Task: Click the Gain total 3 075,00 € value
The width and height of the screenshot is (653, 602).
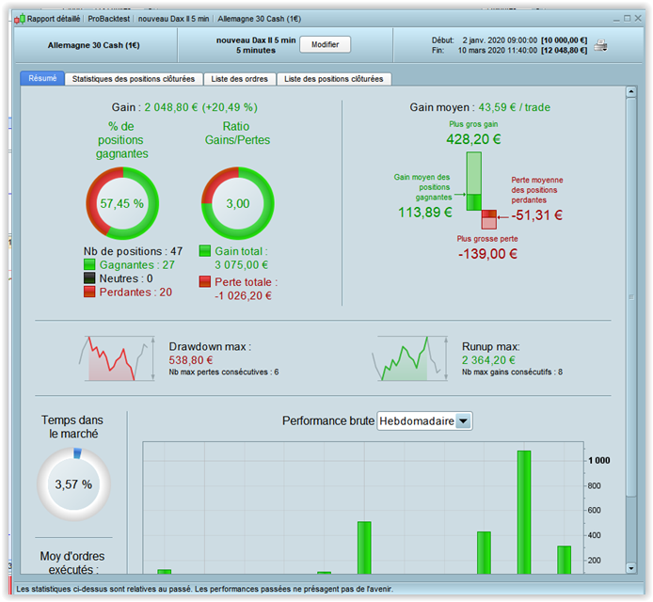Action: (x=242, y=264)
